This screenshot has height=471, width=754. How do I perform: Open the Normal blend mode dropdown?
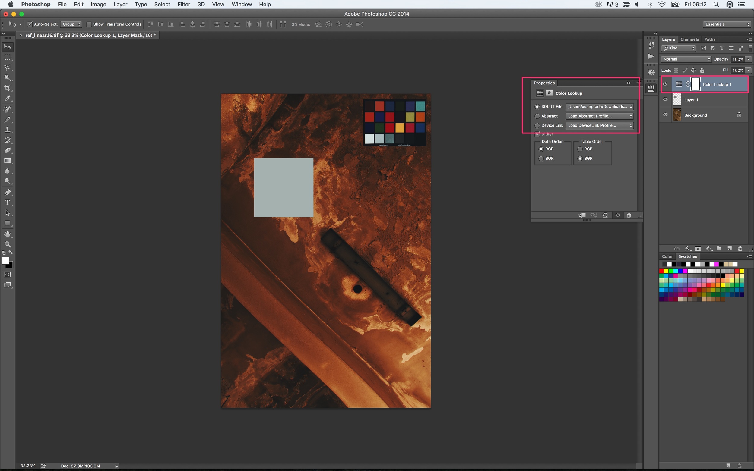point(686,59)
